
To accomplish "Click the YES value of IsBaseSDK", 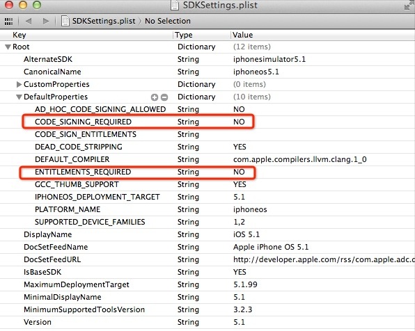I will tap(240, 272).
